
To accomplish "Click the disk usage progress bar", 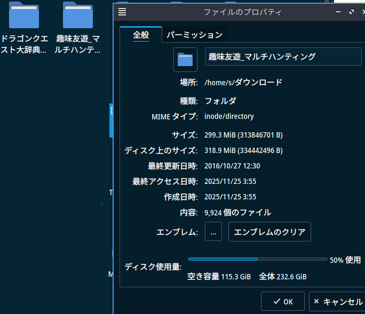I will coord(258,260).
